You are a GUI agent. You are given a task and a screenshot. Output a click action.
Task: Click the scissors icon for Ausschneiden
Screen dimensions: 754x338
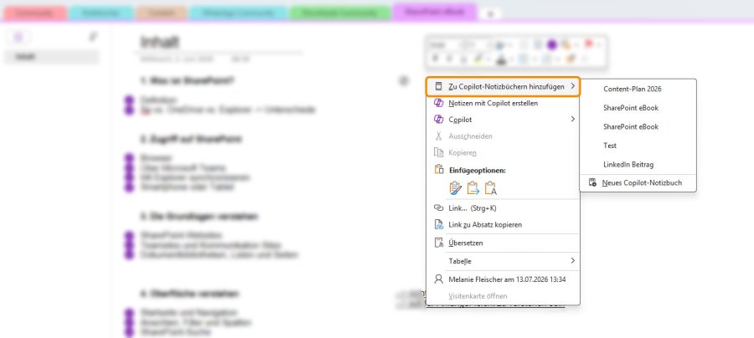[x=438, y=136]
